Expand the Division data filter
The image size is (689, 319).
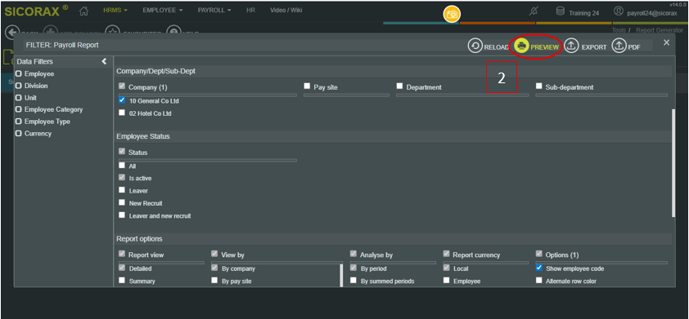click(19, 86)
